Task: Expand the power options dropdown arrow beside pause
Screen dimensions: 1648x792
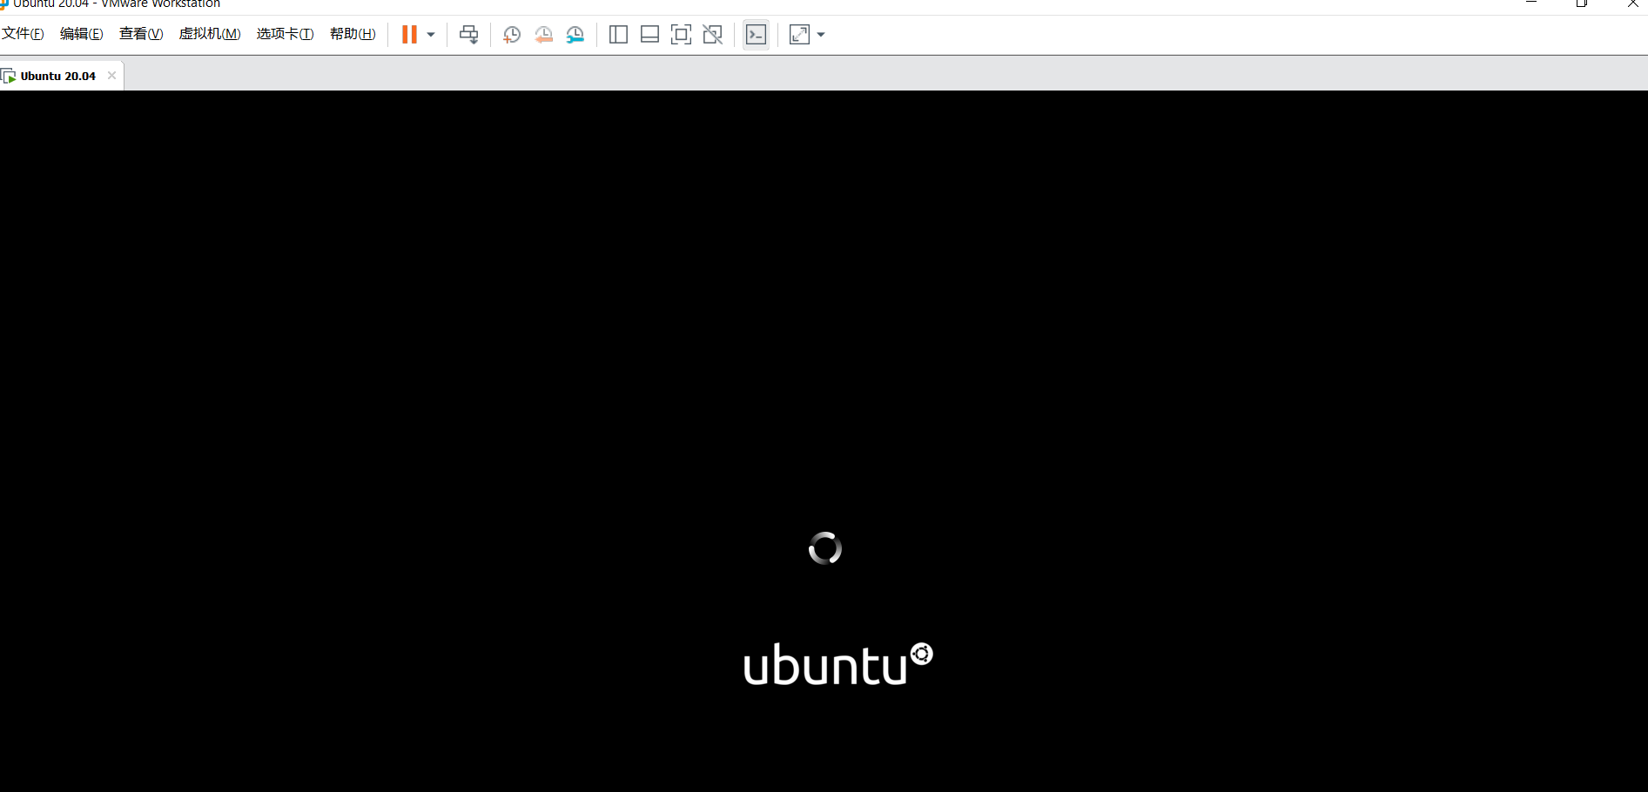Action: tap(431, 35)
